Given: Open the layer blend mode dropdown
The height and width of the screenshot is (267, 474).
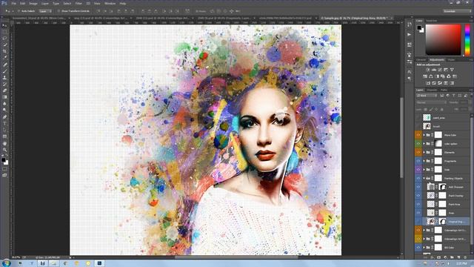Looking at the screenshot, I should [431, 102].
